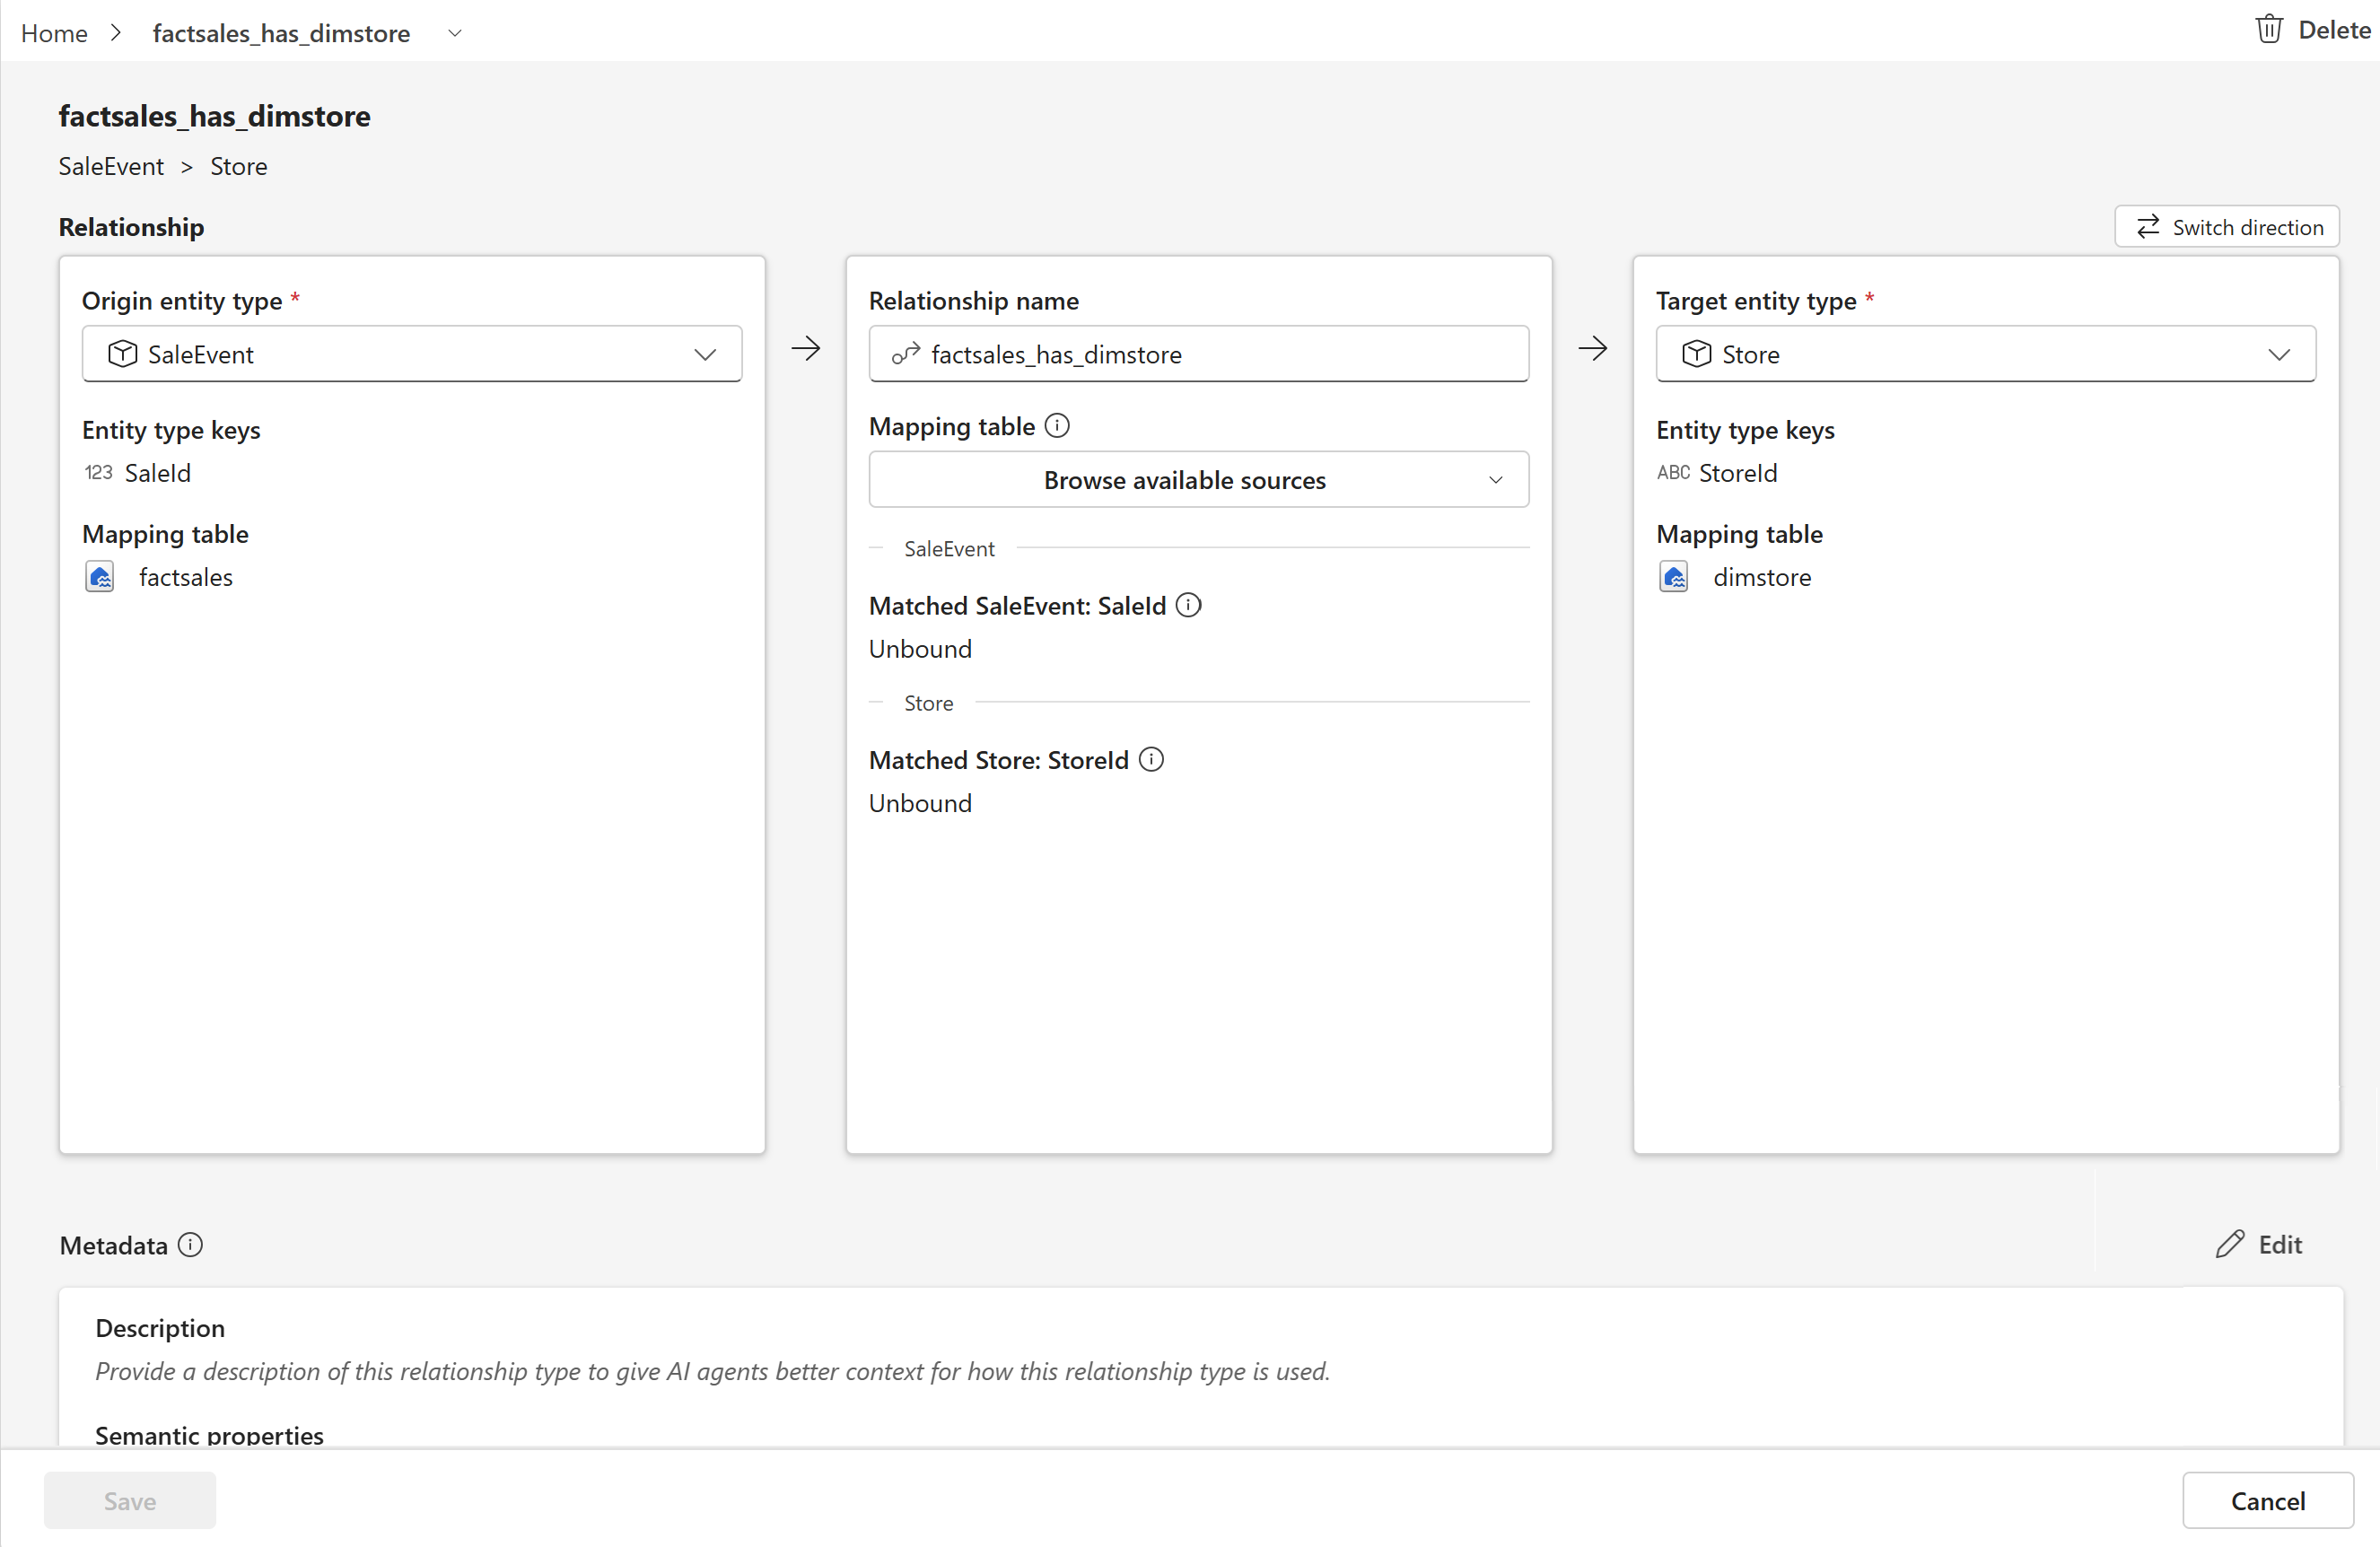Click the relationship link icon in name field
Screen dimensions: 2380x1547
pos(905,354)
